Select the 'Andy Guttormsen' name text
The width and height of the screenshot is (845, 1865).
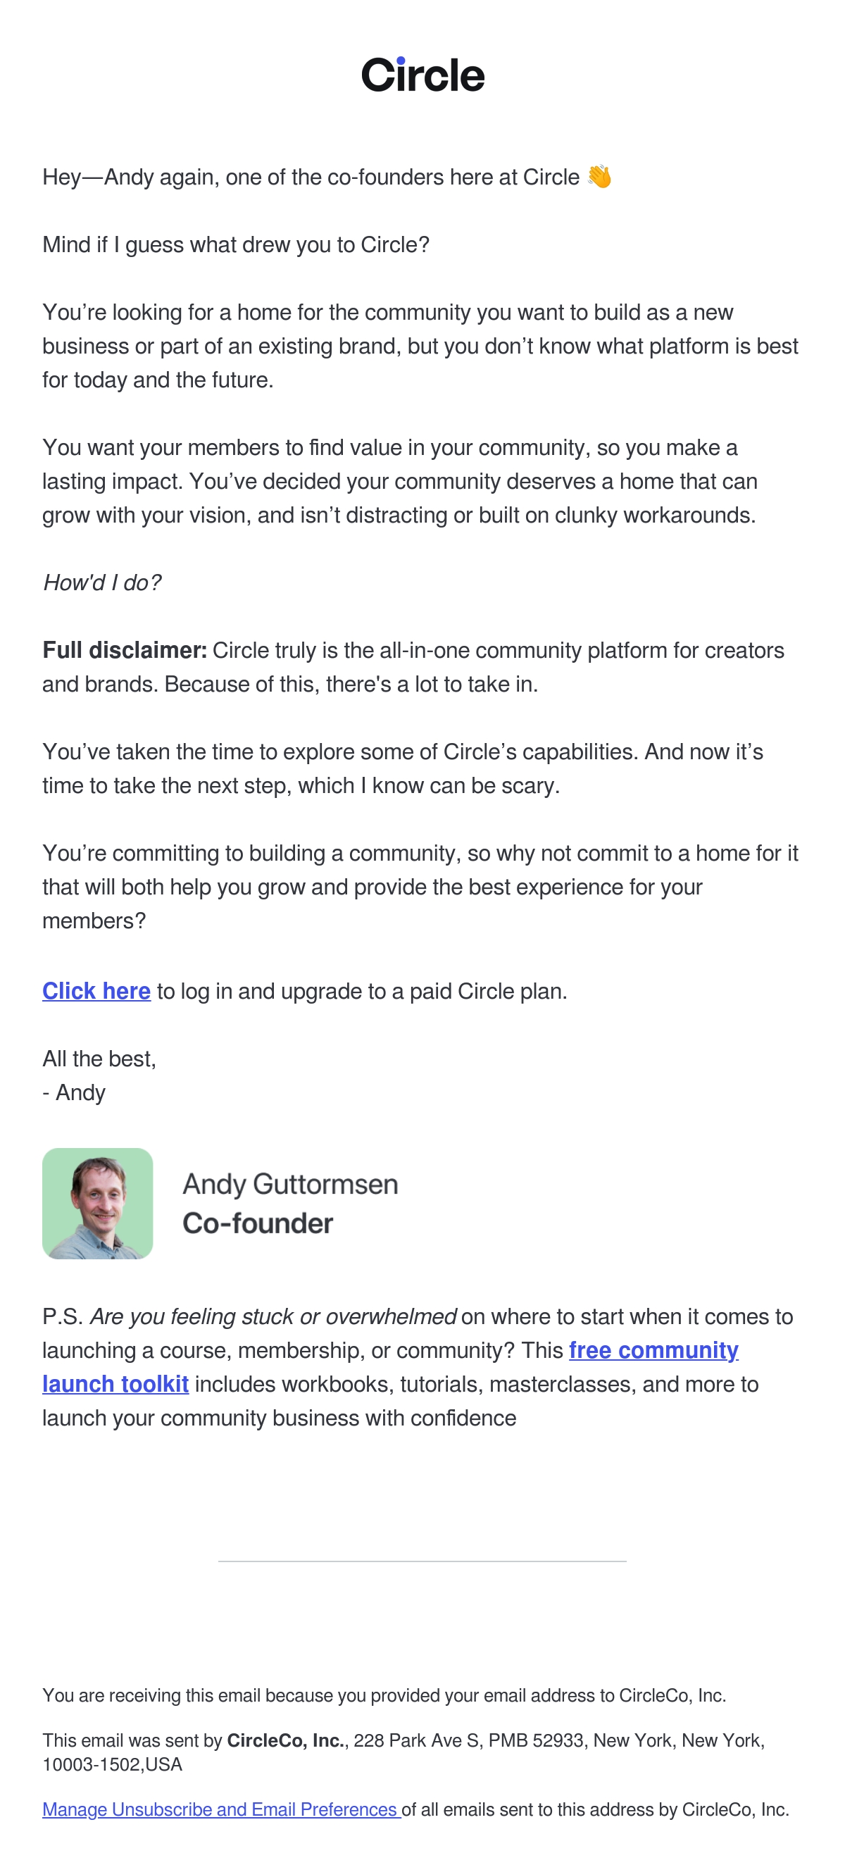pyautogui.click(x=290, y=1185)
